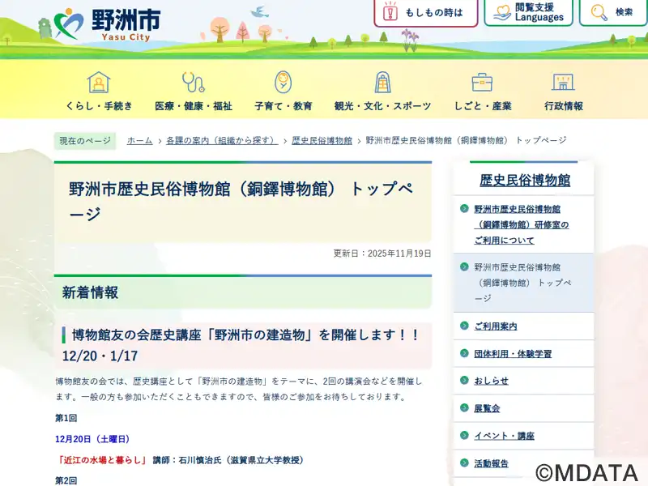The width and height of the screenshot is (648, 486).
Task: Select sidebar item 銅鐸博物館 トップページ
Action: (x=522, y=283)
